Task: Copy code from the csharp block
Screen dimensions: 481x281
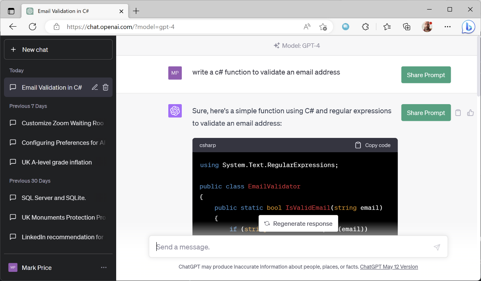Action: (373, 145)
